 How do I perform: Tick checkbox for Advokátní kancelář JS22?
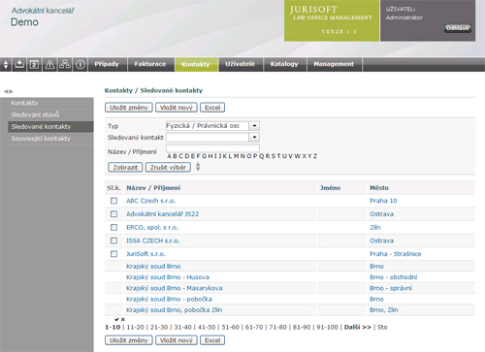pos(113,214)
